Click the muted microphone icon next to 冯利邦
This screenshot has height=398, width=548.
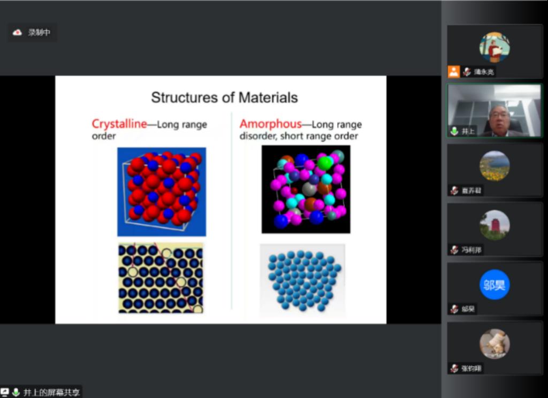click(x=454, y=250)
